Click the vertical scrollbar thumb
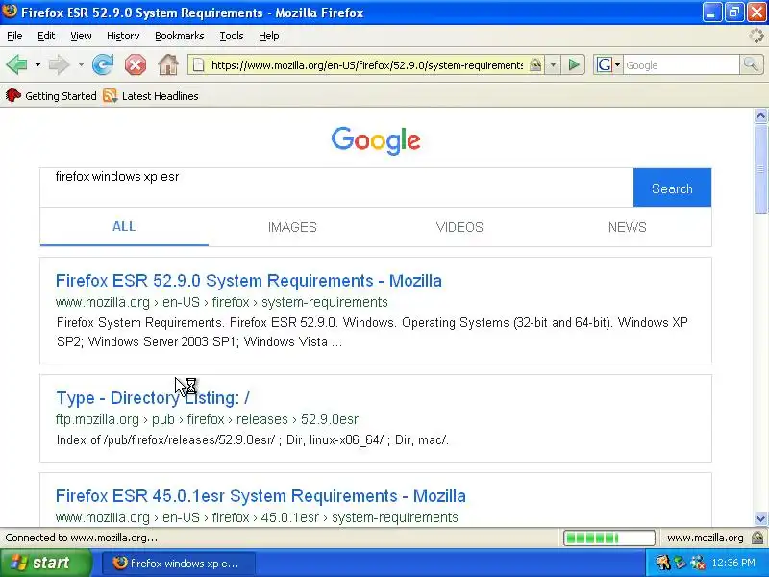769x577 pixels. [760, 169]
